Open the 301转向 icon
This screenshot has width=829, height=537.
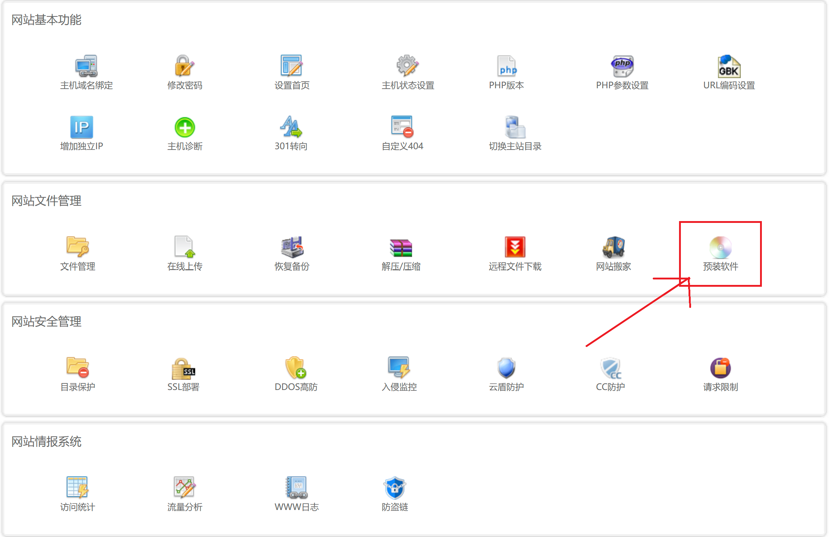(291, 127)
